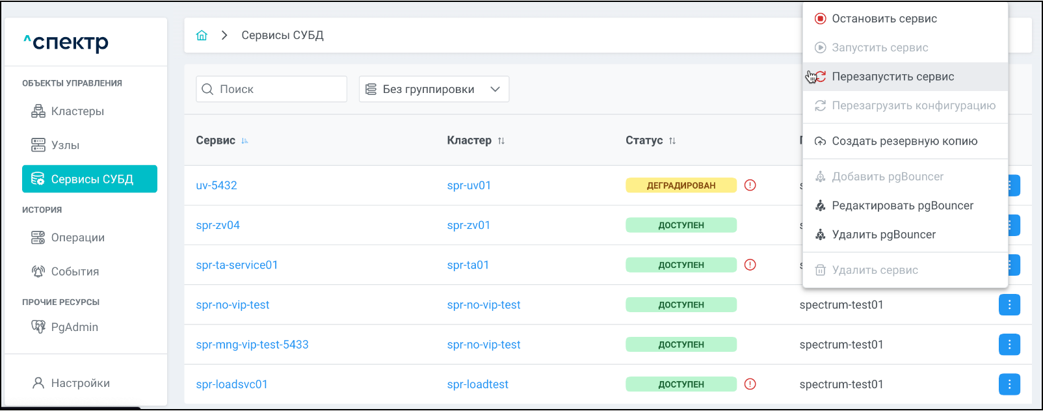1043x411 pixels.
Task: Open Операции history section
Action: point(77,237)
